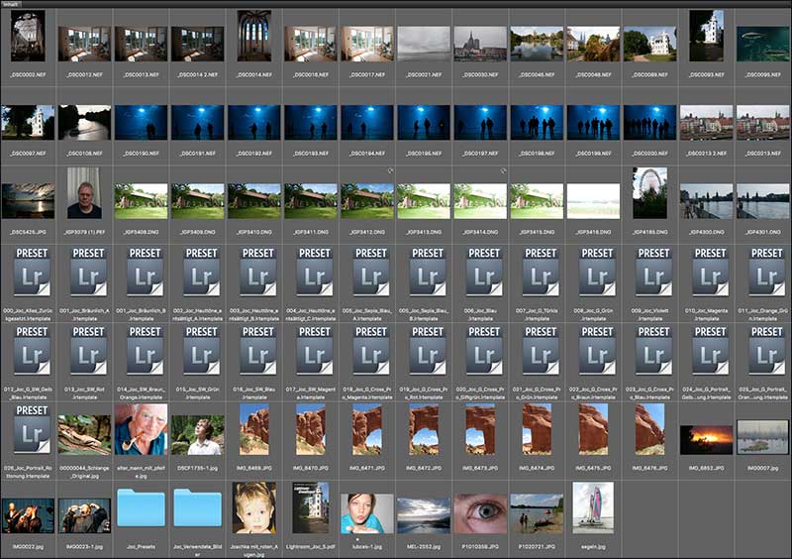Screen dimensions: 792x559
Task: Select the snake image 00000044_Schlange_Original.jpg
Action: click(84, 434)
